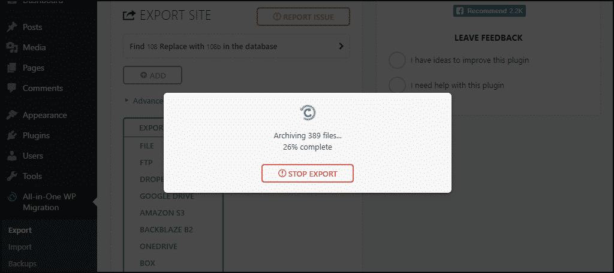Select the Users person icon

coord(12,156)
